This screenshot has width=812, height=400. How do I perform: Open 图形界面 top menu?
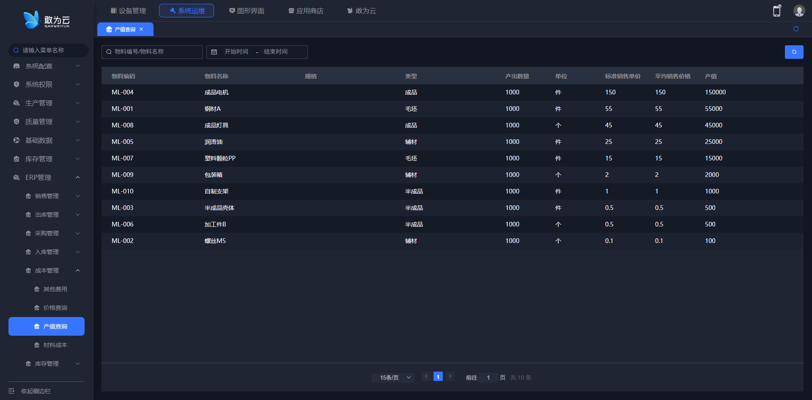pos(247,11)
